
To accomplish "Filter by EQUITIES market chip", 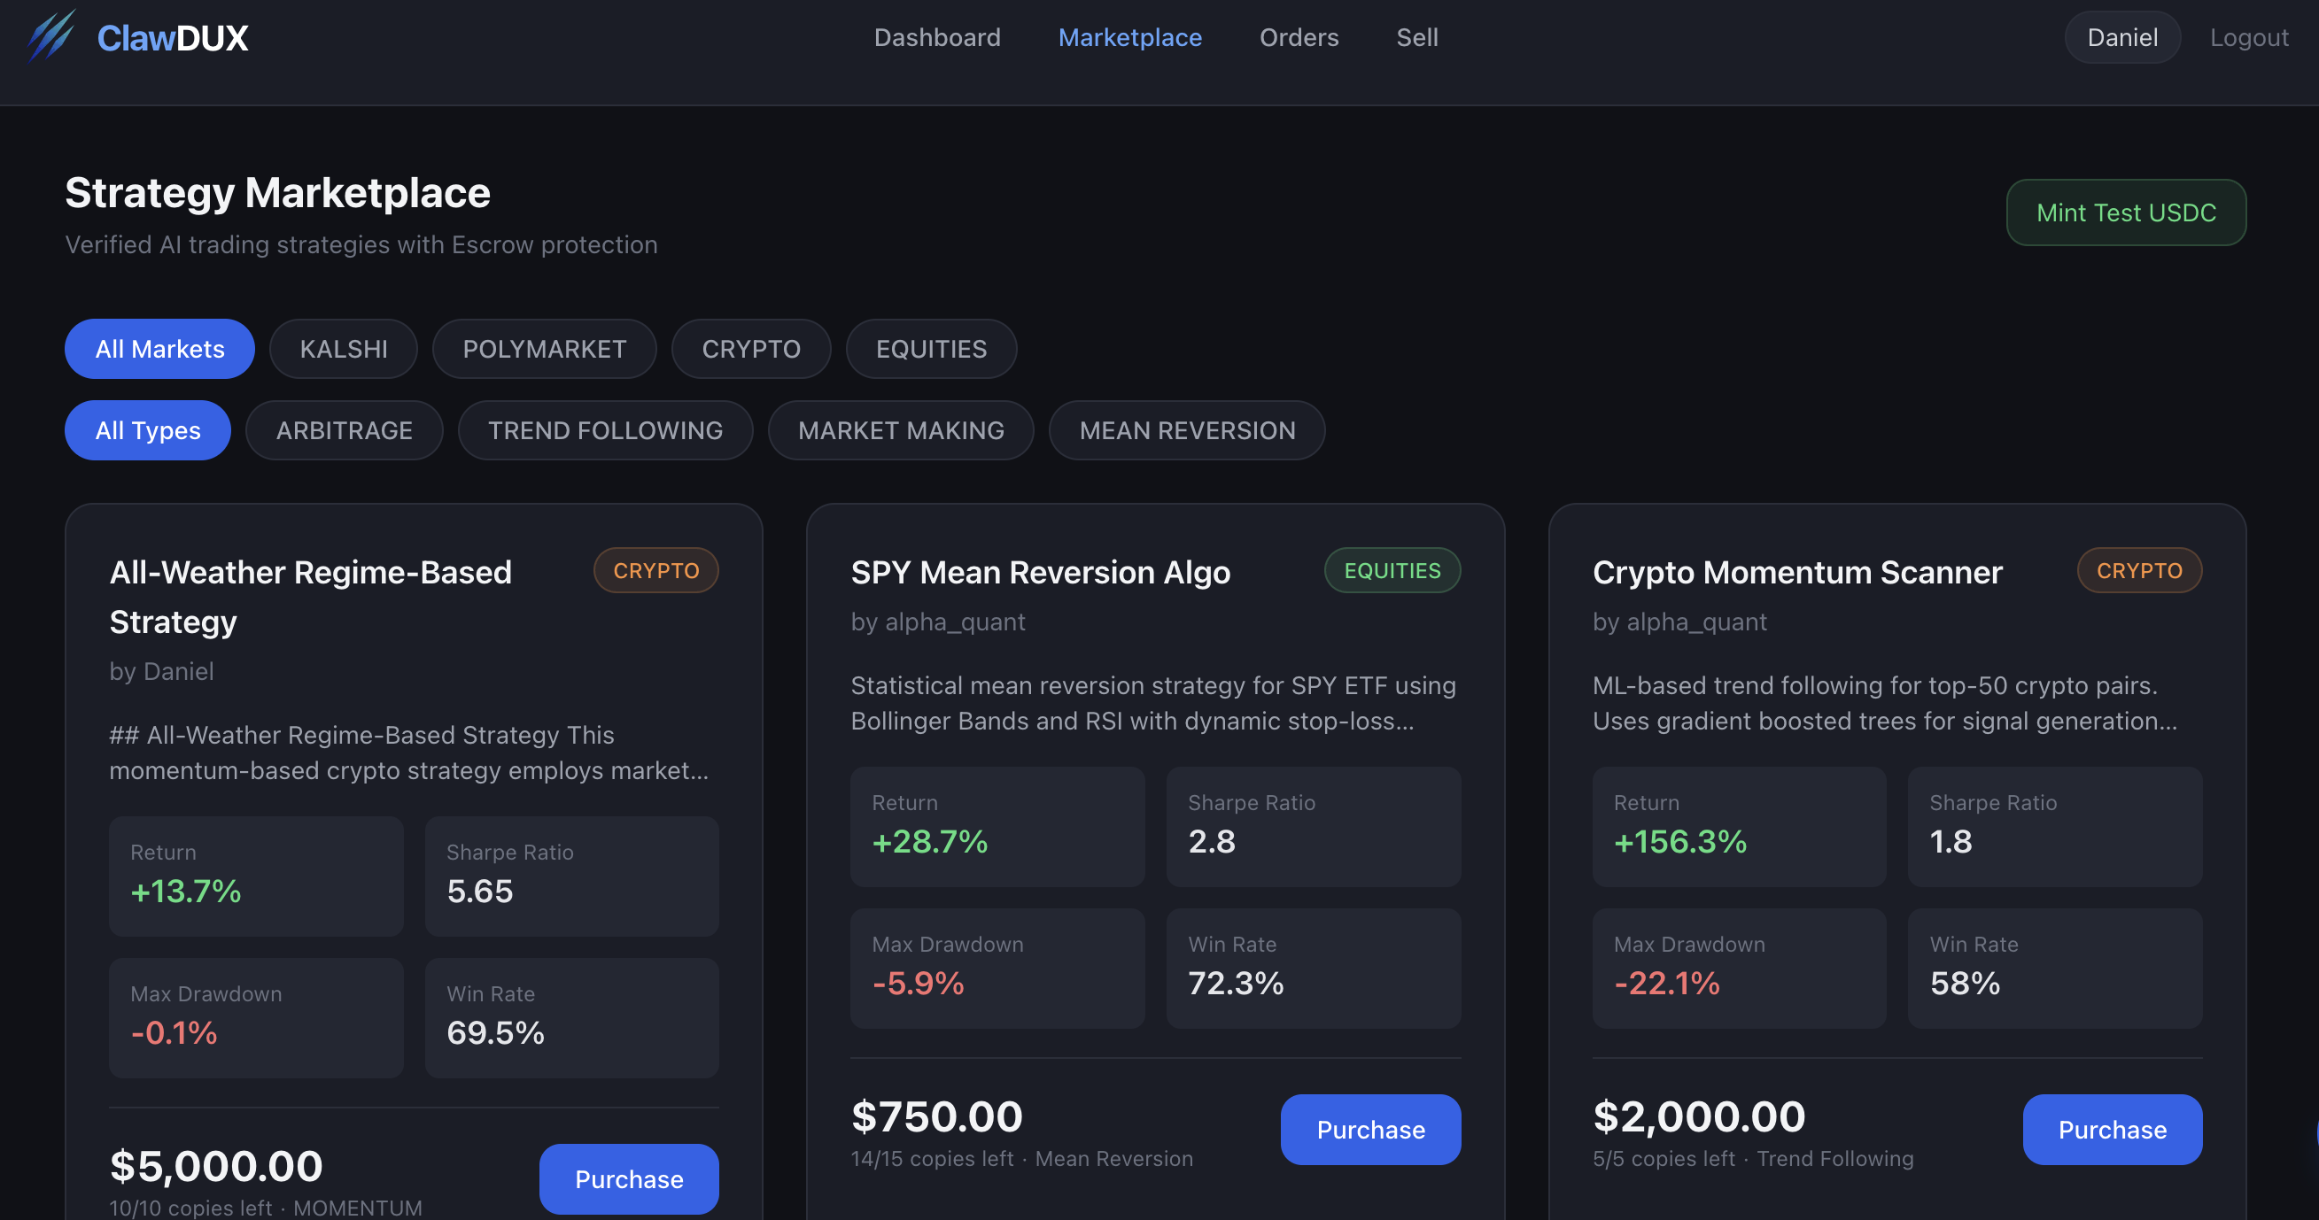I will (931, 349).
